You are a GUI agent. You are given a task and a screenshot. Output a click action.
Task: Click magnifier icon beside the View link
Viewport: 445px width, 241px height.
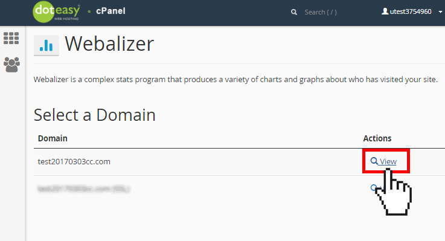point(374,161)
